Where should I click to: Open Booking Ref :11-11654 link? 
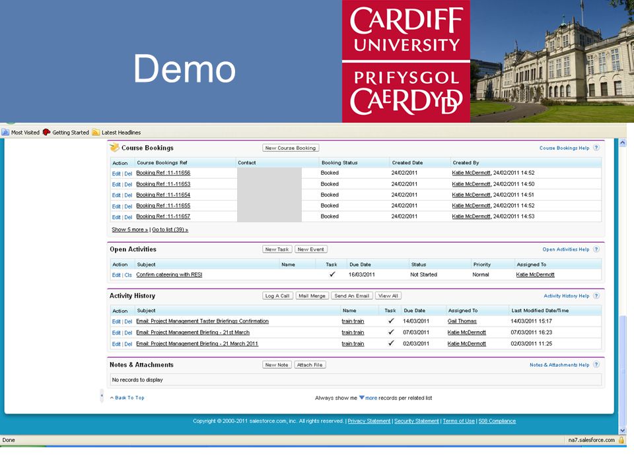[163, 195]
